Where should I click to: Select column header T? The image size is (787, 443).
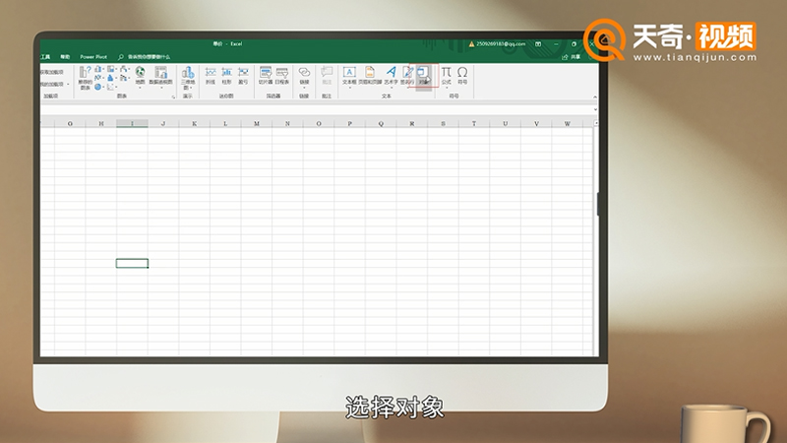[474, 123]
